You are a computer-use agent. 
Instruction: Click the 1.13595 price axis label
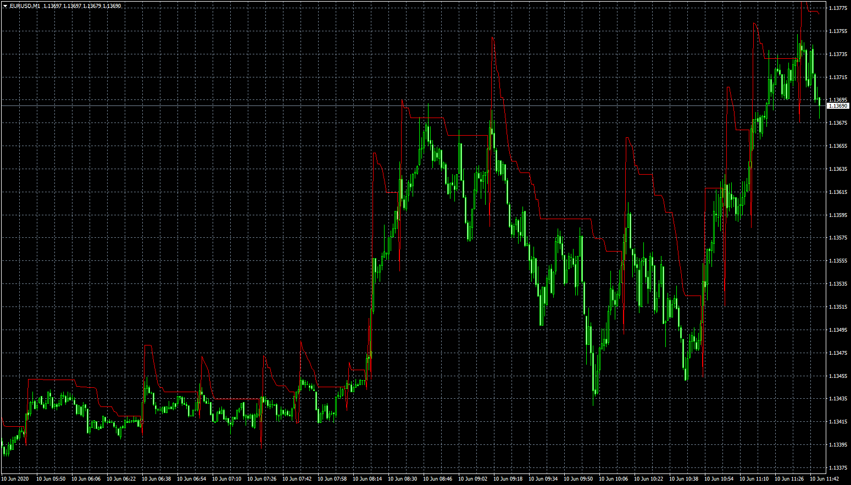tap(838, 215)
